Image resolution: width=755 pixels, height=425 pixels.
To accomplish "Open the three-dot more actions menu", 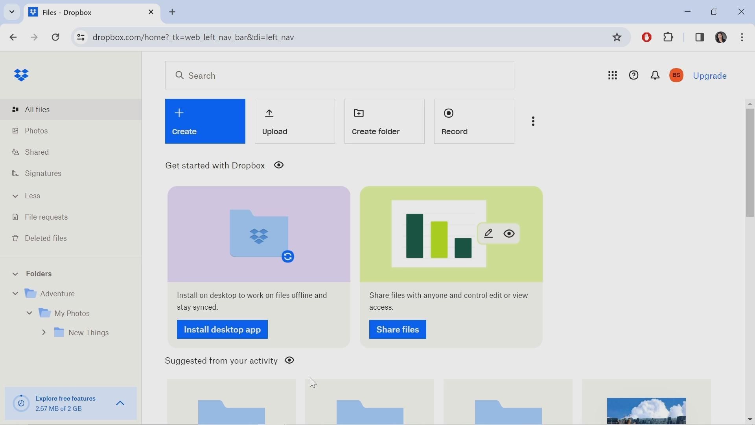I will [x=533, y=121].
